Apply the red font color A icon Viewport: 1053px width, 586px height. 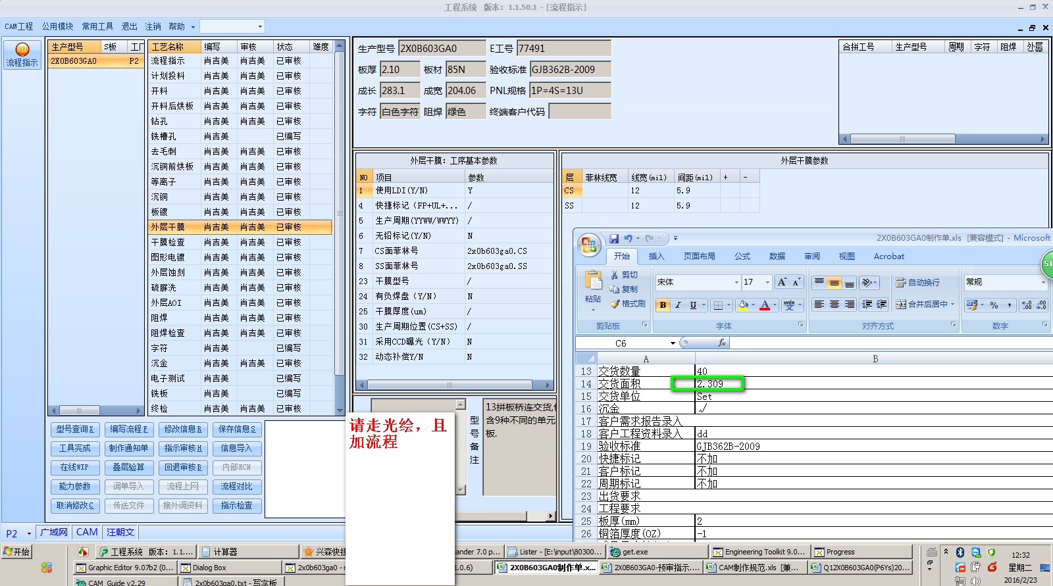point(765,305)
